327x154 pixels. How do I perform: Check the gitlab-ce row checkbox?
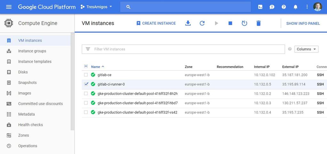86,75
